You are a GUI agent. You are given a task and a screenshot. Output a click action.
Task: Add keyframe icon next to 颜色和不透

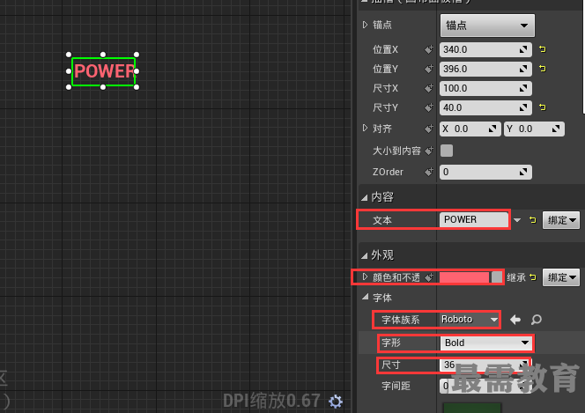click(429, 277)
